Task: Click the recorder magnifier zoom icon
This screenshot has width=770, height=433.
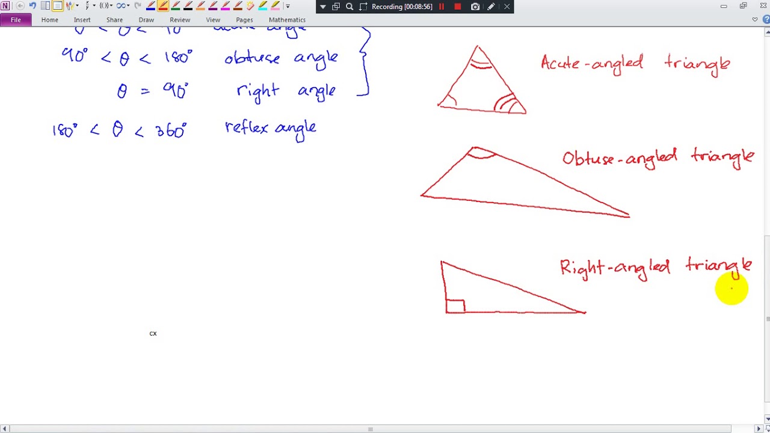Action: coord(350,7)
